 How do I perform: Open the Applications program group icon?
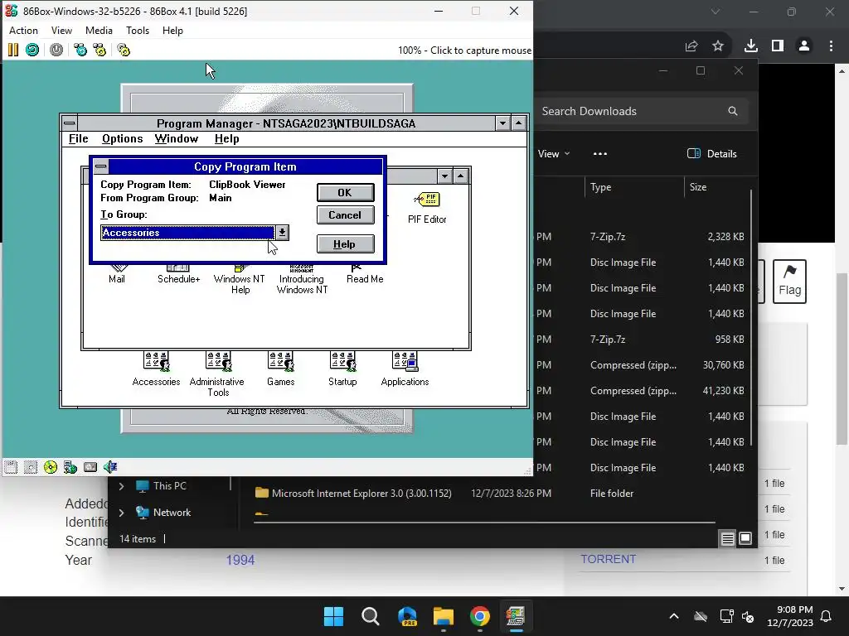click(x=405, y=369)
